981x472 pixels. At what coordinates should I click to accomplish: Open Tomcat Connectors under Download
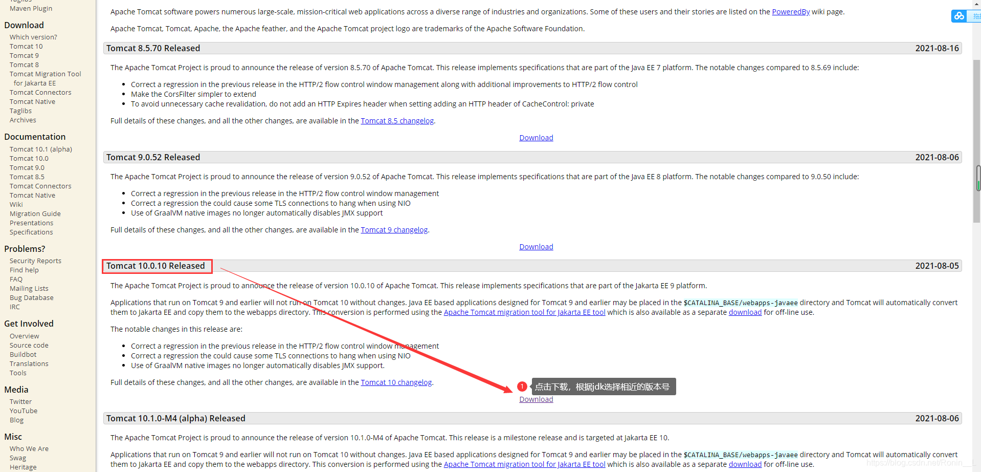coord(40,92)
